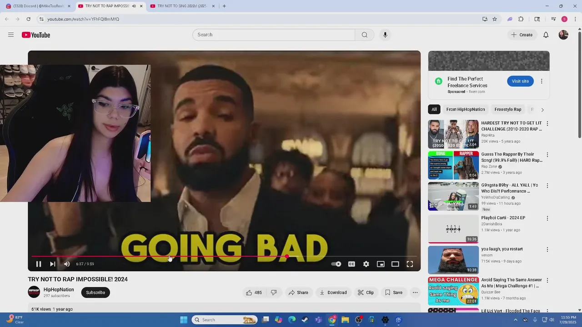Open the Windows Start menu
The width and height of the screenshot is (582, 327).
point(184,320)
